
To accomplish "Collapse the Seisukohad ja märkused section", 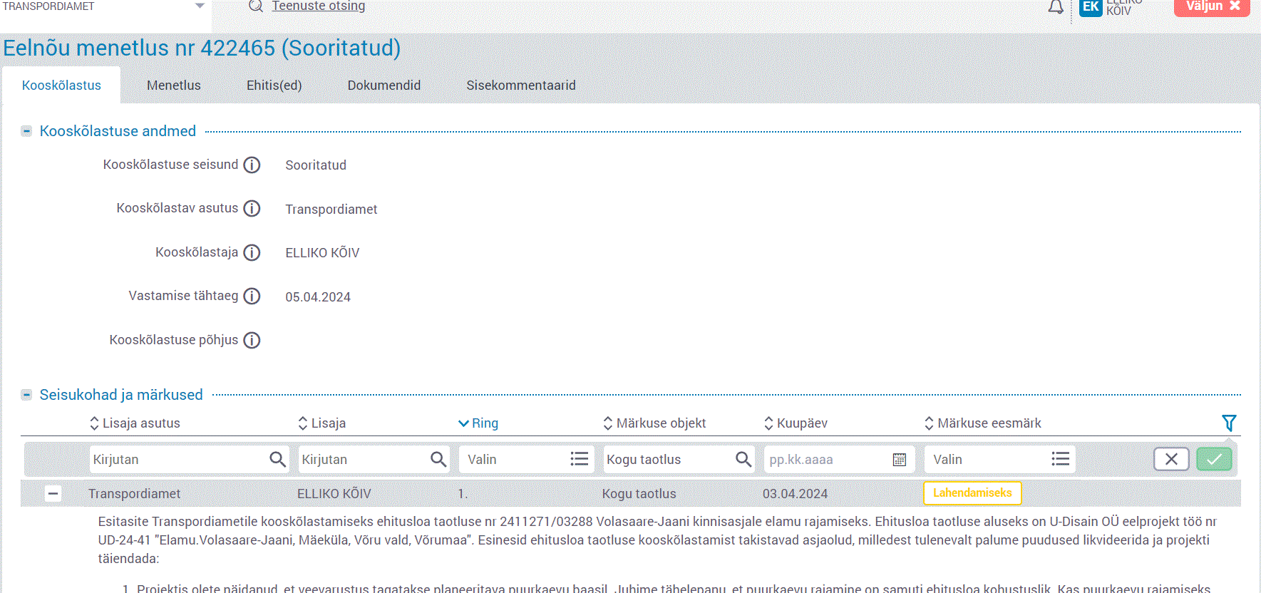I will pos(26,395).
